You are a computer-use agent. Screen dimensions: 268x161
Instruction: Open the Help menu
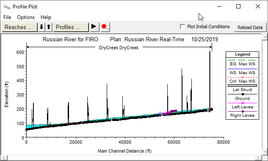[x=46, y=17]
